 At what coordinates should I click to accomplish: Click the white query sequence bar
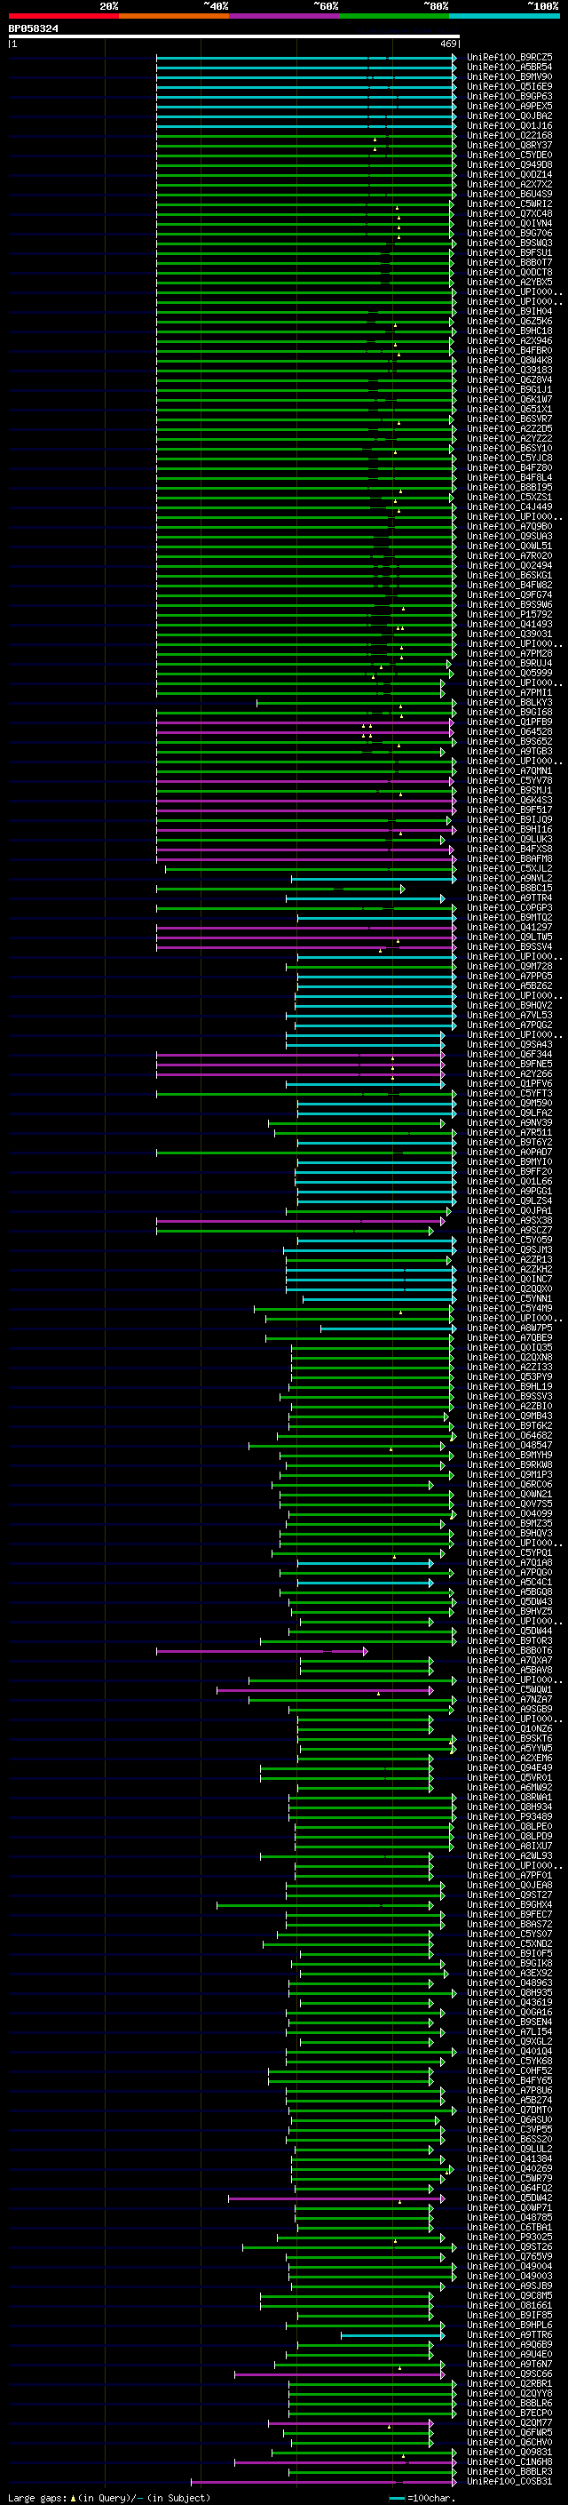coord(234,36)
